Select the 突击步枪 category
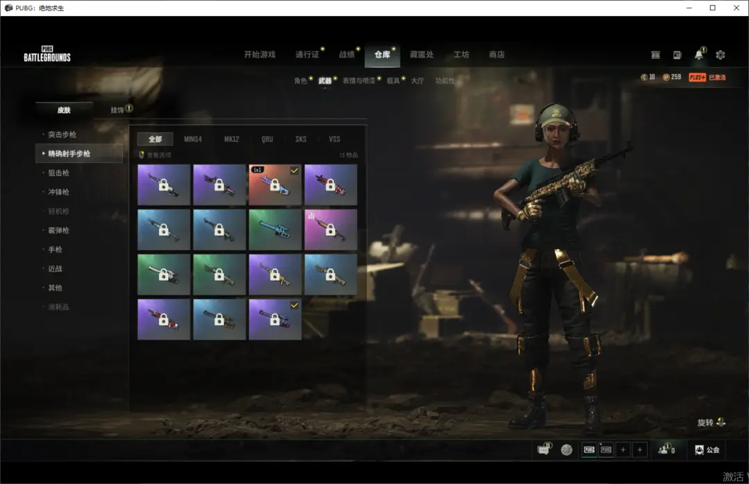Screen dimensions: 749x484 62,135
